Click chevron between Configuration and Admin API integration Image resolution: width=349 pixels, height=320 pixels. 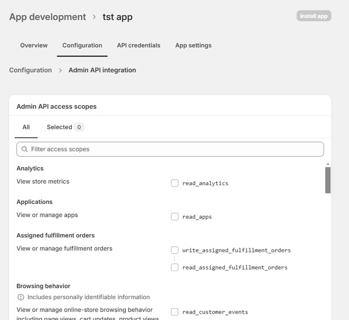point(60,70)
